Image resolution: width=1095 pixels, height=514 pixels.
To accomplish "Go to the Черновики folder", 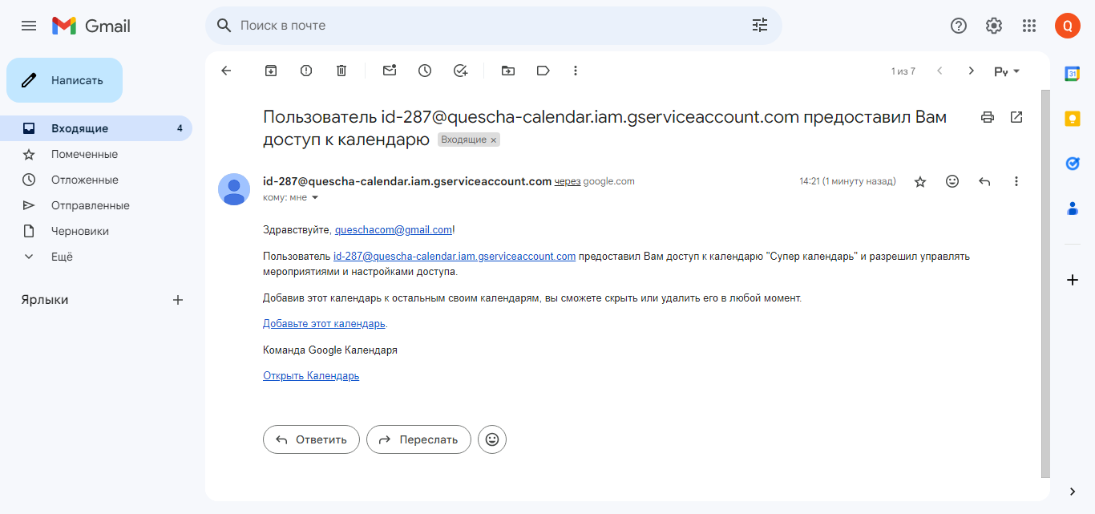I will (x=80, y=231).
